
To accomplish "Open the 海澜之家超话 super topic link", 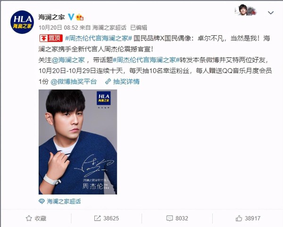I will (64, 201).
